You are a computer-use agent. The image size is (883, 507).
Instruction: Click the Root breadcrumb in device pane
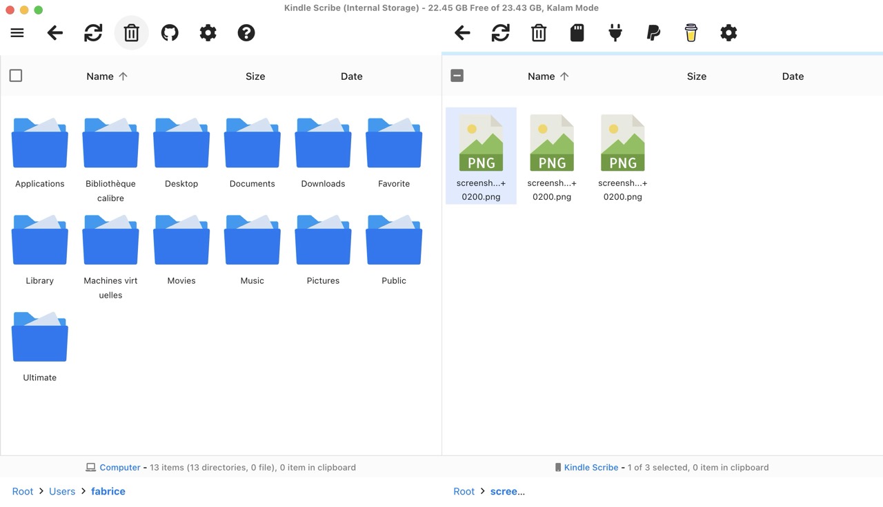tap(464, 491)
